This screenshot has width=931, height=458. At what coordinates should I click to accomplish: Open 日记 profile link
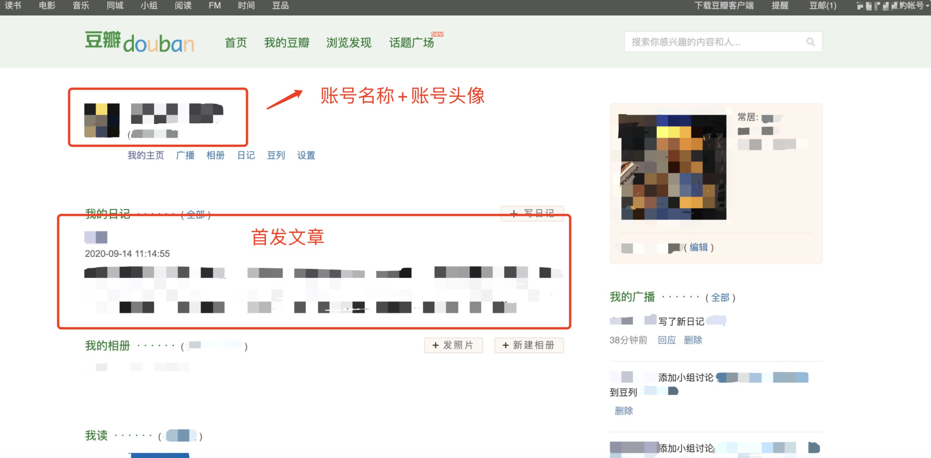click(x=246, y=155)
